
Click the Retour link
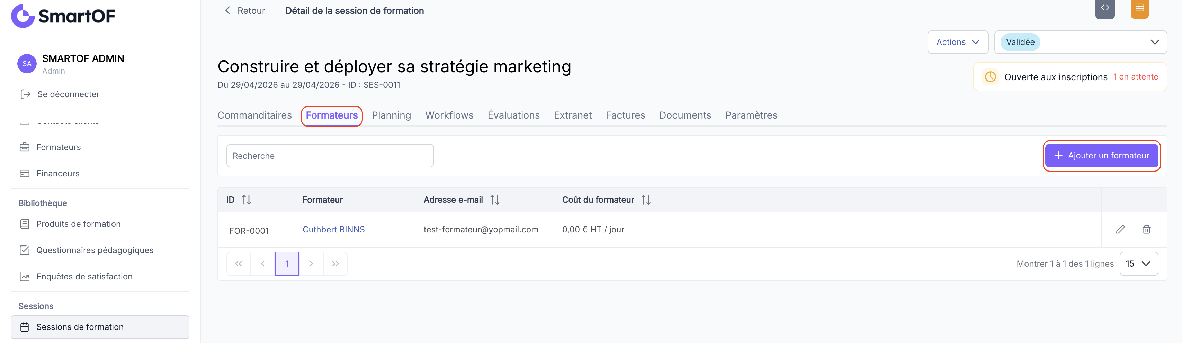(x=251, y=10)
